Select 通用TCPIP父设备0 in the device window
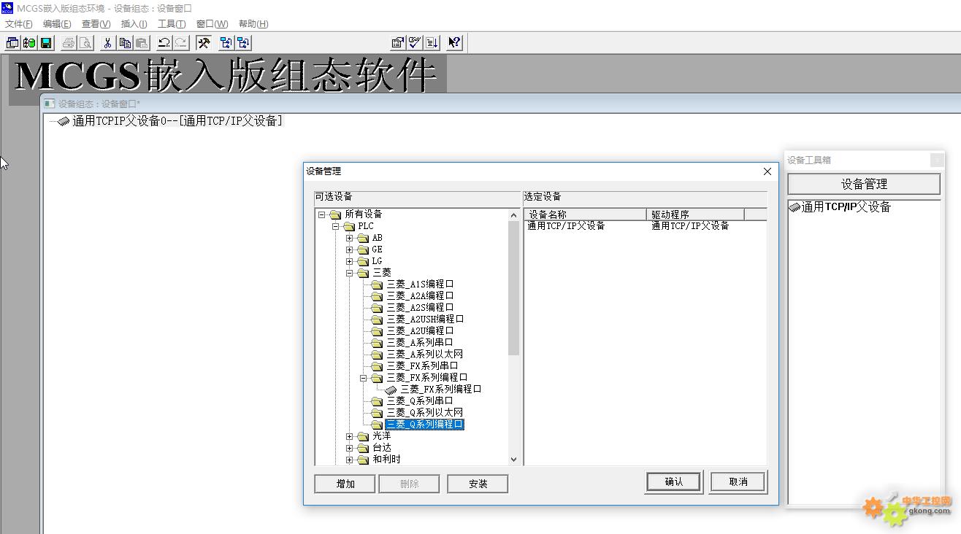The image size is (961, 534). 177,121
